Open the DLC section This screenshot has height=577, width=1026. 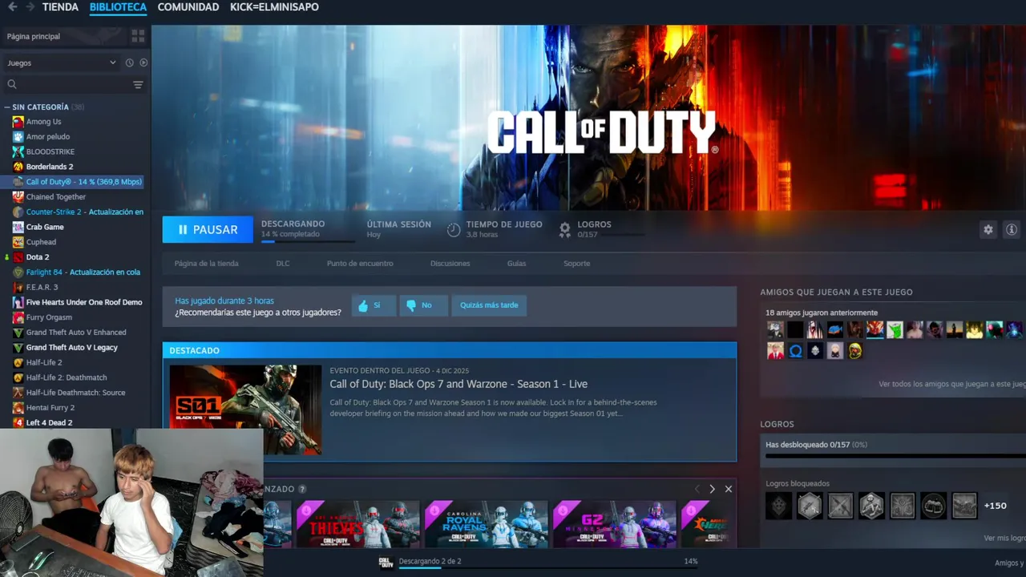[283, 264]
